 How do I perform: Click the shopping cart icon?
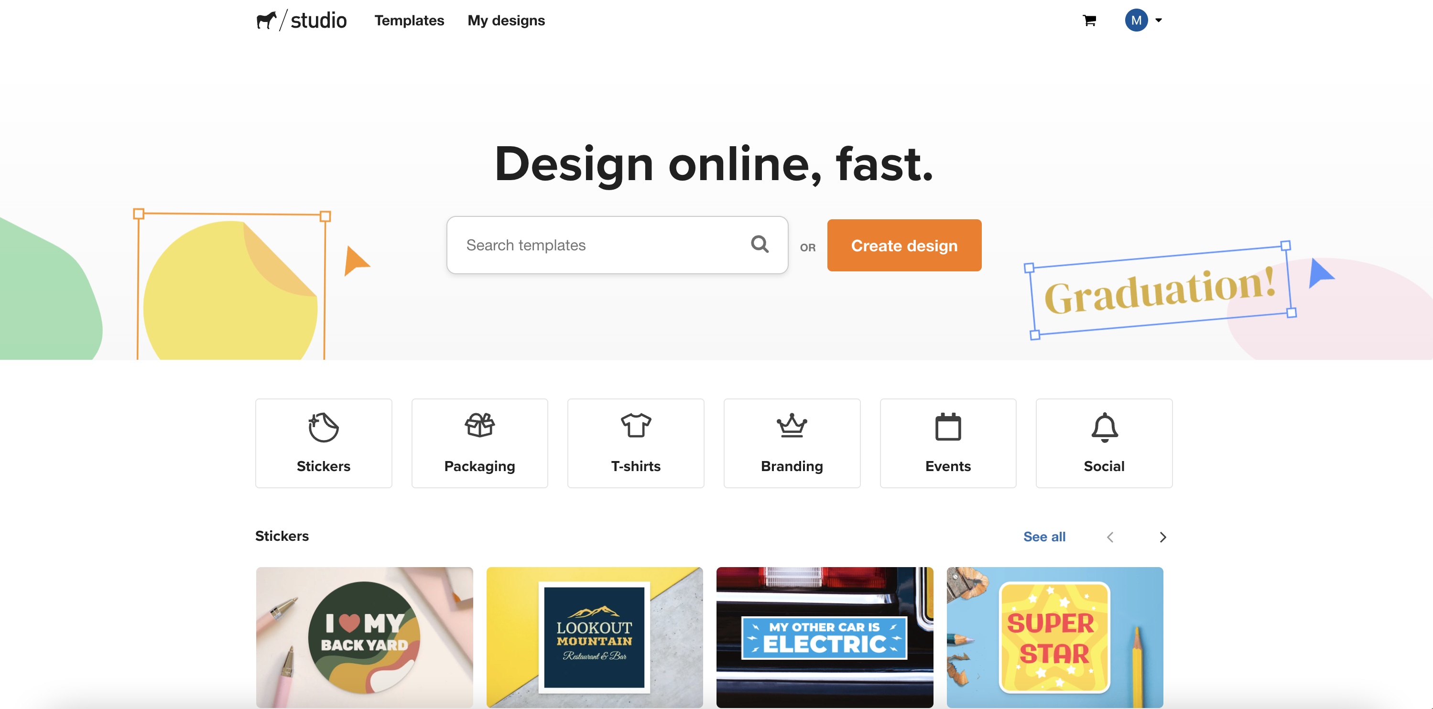tap(1089, 19)
